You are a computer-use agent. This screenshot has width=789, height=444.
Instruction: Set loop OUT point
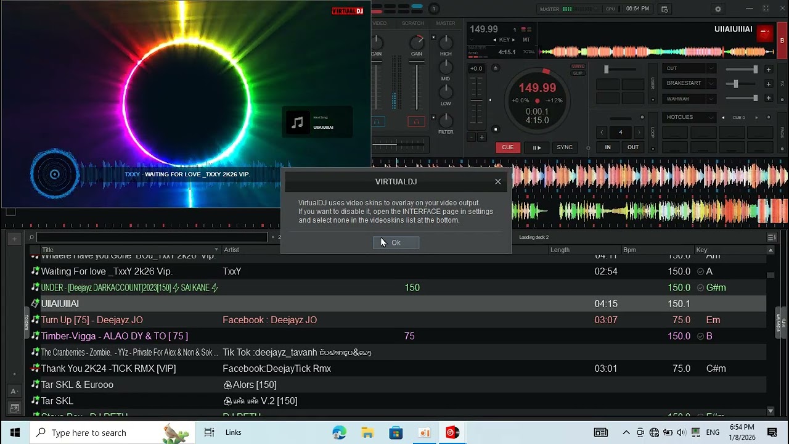[633, 147]
